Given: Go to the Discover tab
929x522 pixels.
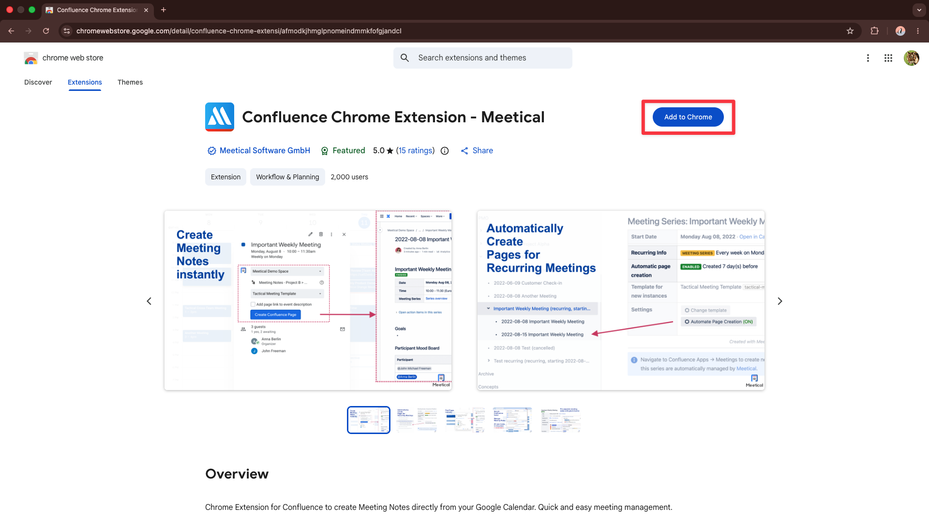Looking at the screenshot, I should 38,82.
